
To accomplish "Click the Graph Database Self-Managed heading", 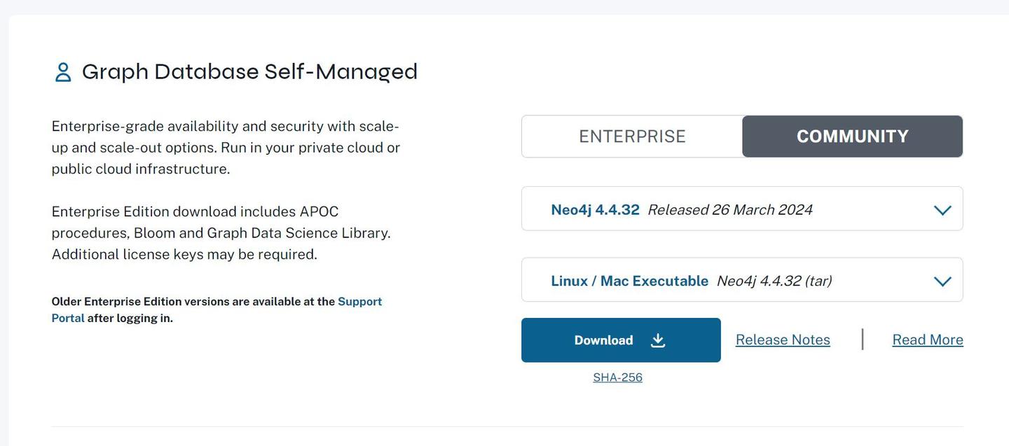I will (249, 71).
